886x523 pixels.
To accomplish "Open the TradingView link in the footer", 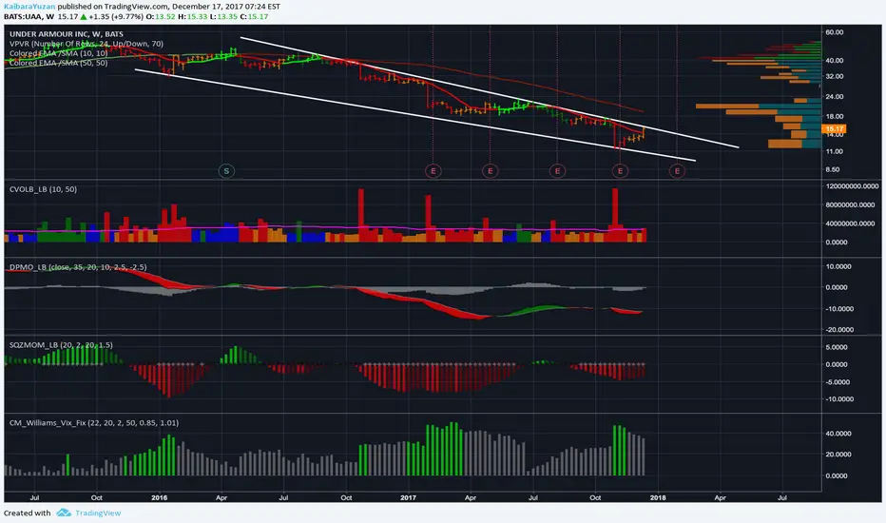I will click(98, 513).
